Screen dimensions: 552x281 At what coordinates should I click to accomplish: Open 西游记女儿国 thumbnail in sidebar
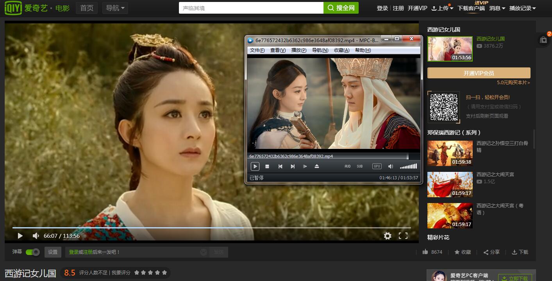(x=450, y=49)
